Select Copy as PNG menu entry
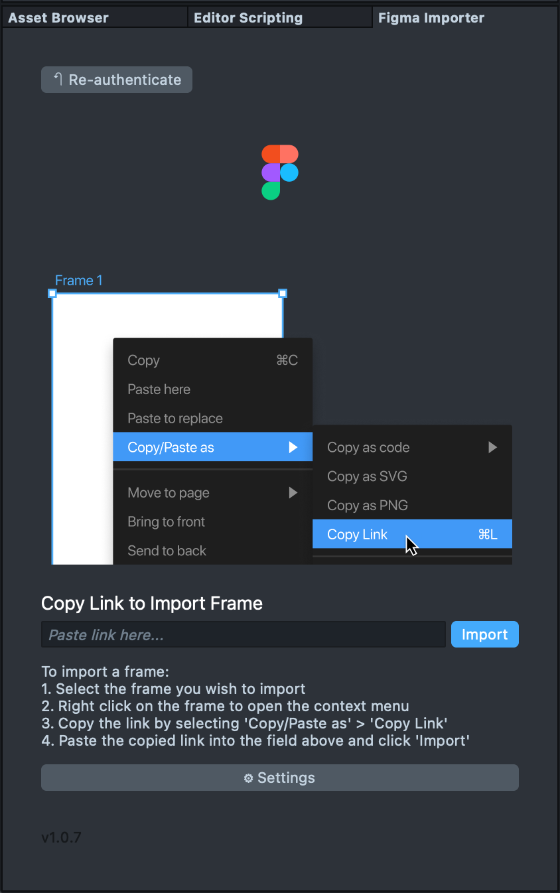 tap(367, 506)
